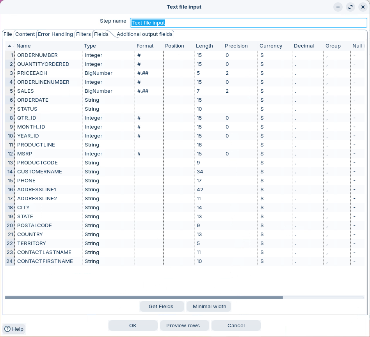Click the sort arrow in row-number header
Screen dimensions: 370x337
point(9,46)
